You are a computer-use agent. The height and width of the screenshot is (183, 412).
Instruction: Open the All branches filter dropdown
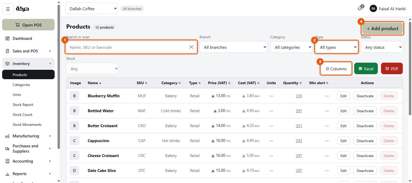(233, 47)
